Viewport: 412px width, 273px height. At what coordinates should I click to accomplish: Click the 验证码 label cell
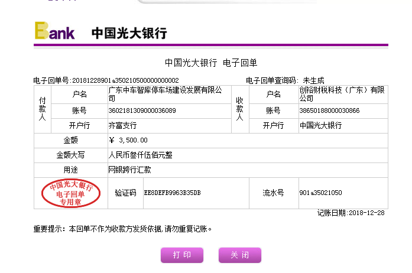click(125, 193)
